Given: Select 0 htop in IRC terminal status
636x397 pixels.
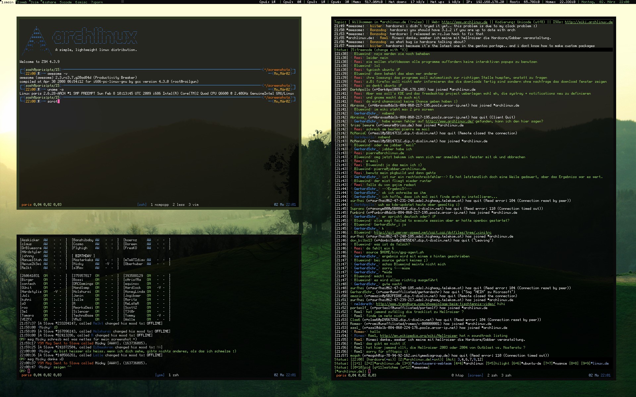Looking at the screenshot, I should pyautogui.click(x=457, y=375).
